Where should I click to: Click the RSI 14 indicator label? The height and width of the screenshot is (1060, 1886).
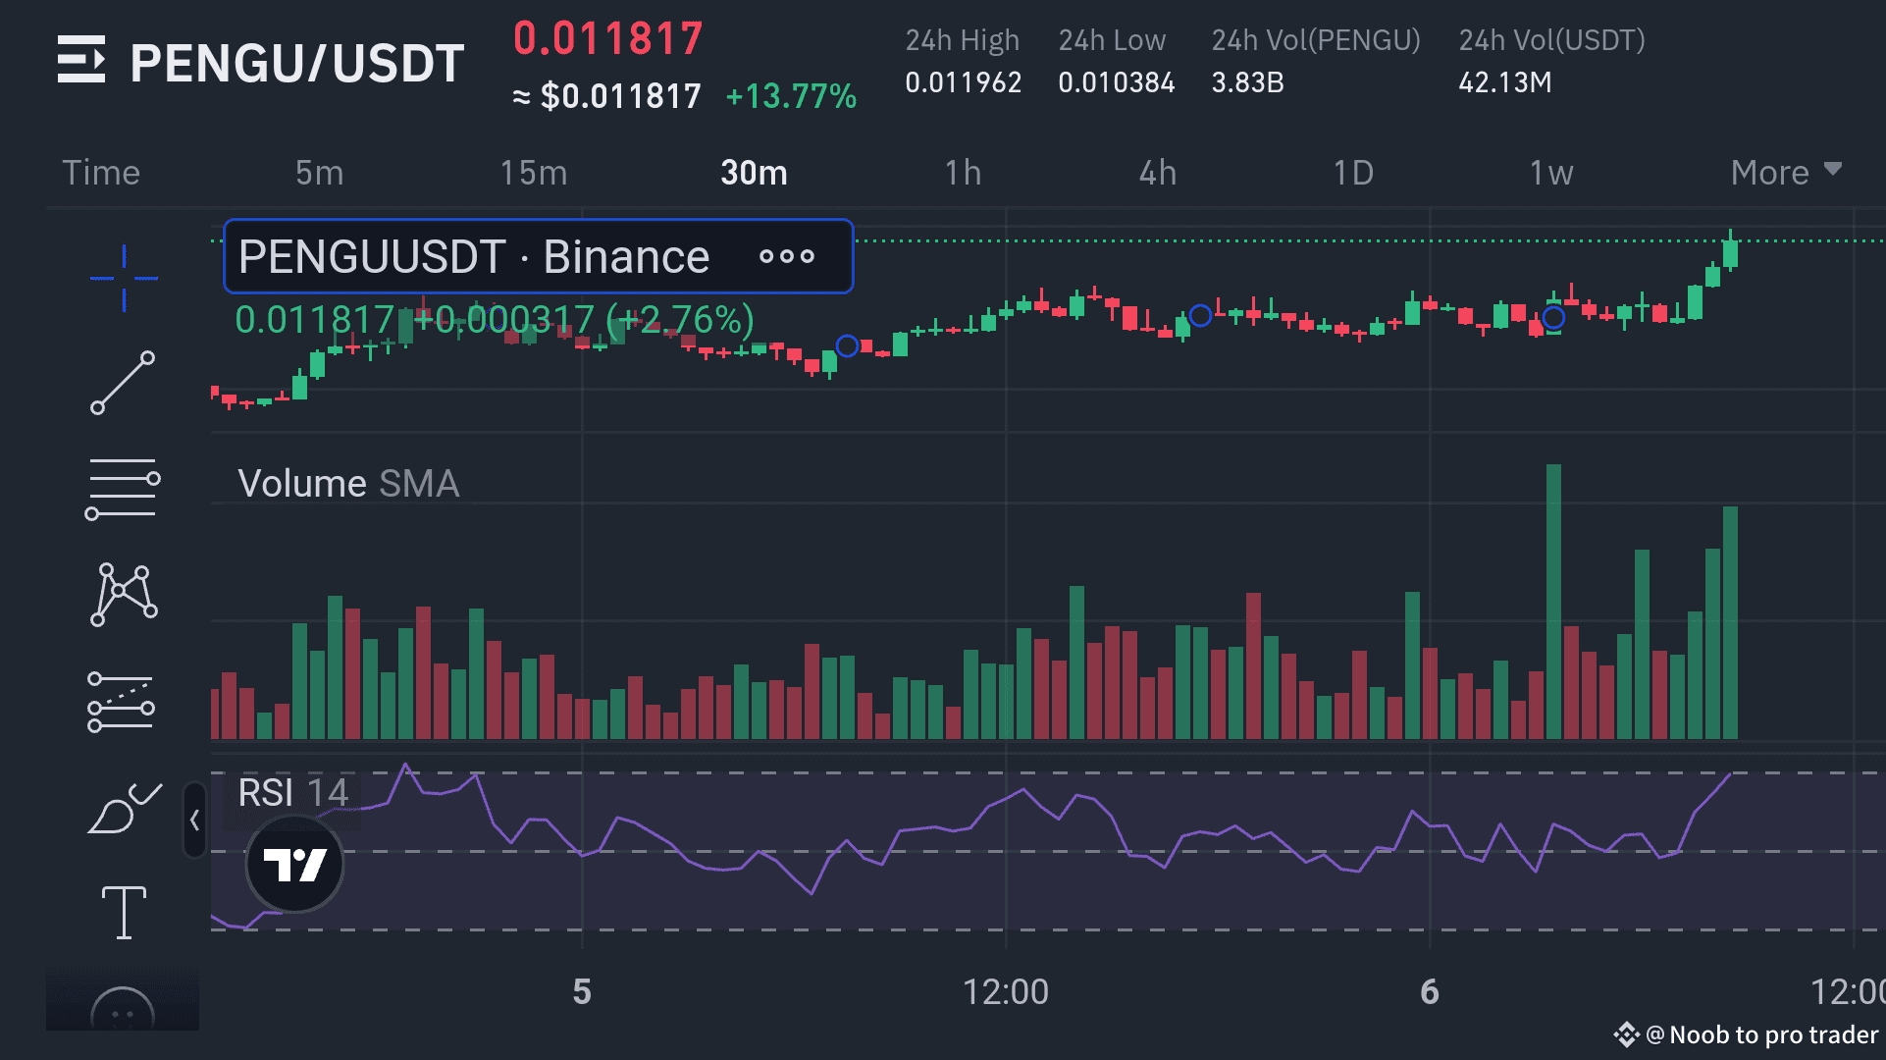coord(292,793)
